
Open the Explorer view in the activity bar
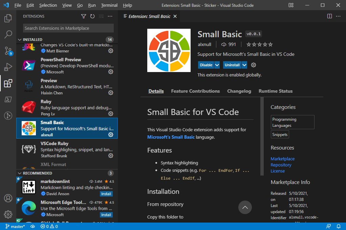(8, 19)
